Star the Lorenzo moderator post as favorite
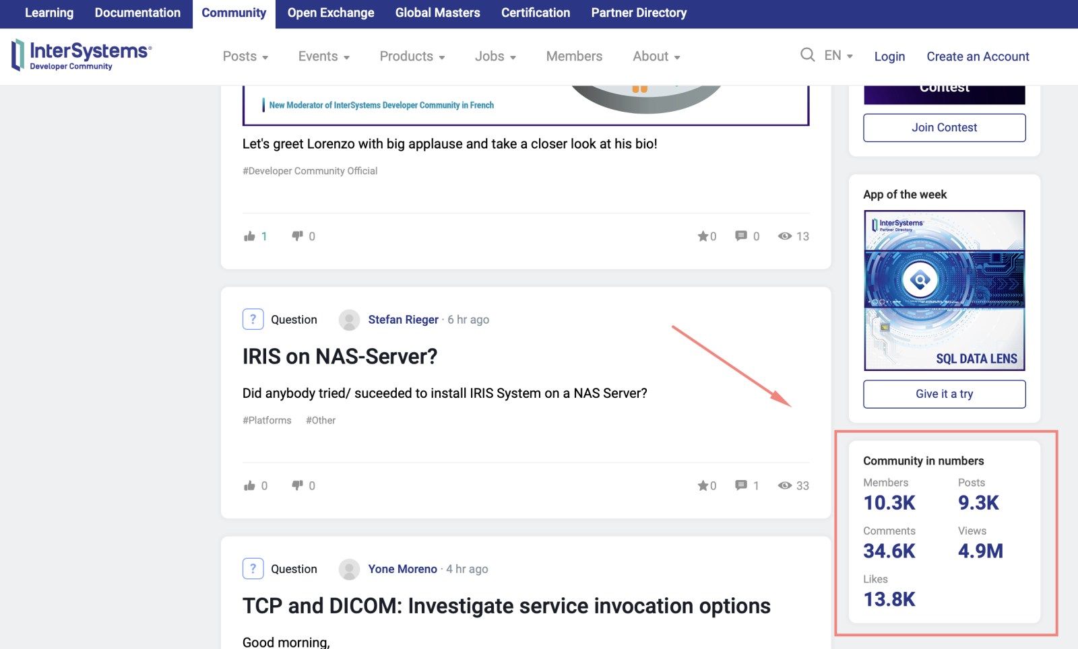 tap(703, 236)
